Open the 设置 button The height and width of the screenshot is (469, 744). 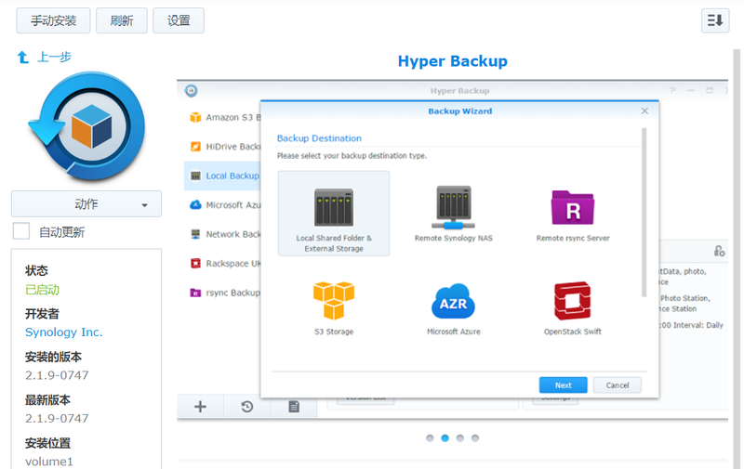point(179,20)
